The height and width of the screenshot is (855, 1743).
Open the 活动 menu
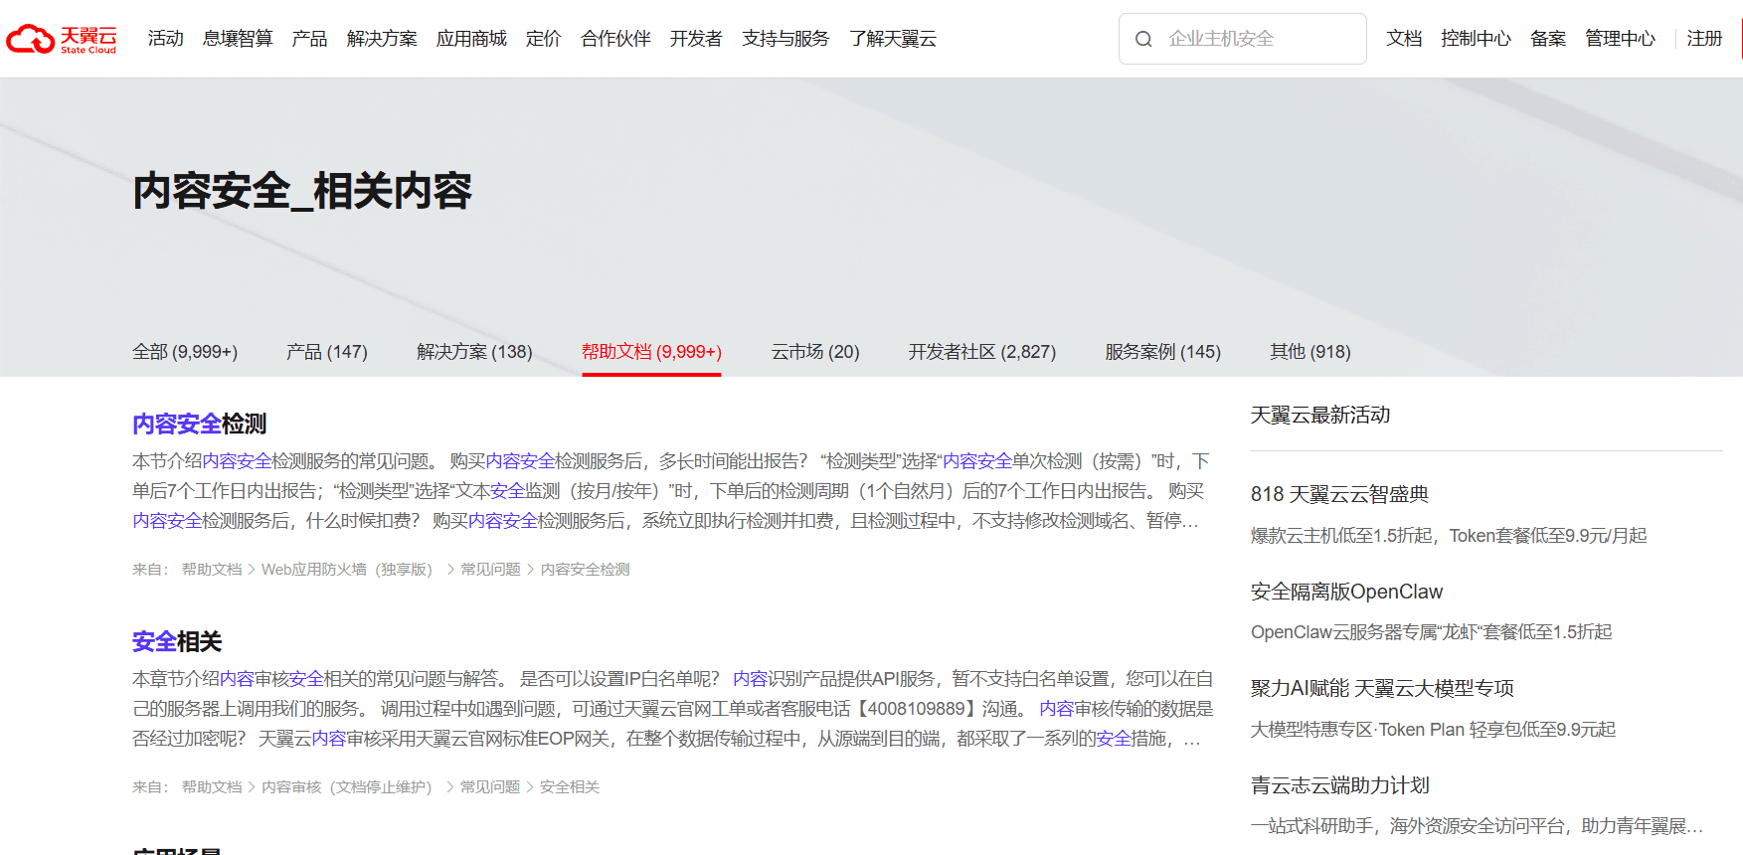[x=166, y=39]
